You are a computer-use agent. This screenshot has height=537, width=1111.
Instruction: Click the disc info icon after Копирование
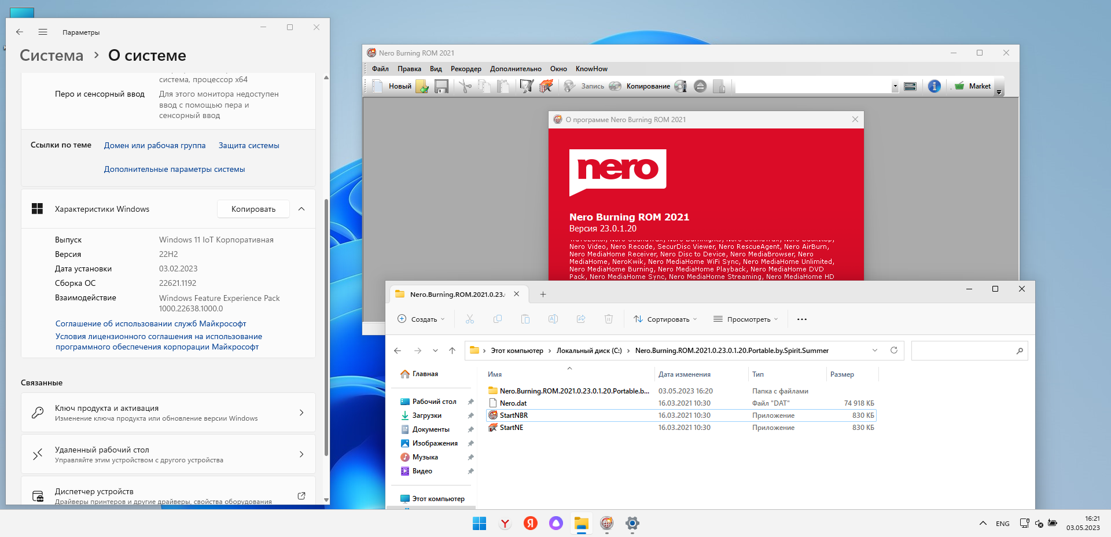[680, 87]
